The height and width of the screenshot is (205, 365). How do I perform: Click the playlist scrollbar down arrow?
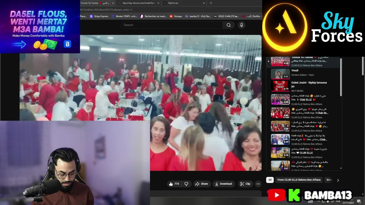coord(340,168)
